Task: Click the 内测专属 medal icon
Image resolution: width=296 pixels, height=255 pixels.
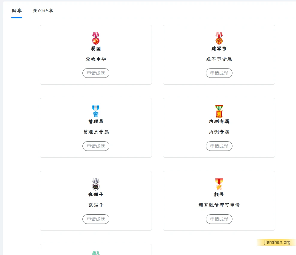Action: point(219,111)
